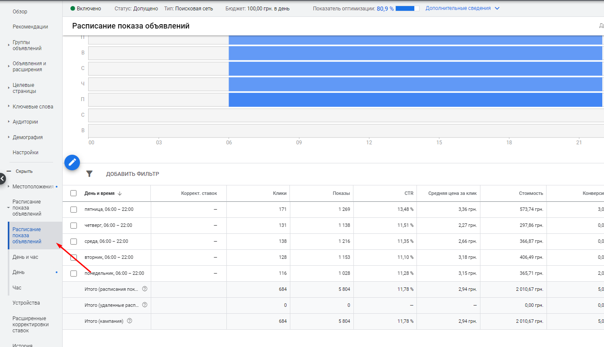604x347 pixels.
Task: Click sort arrow in День и время header
Action: (x=120, y=194)
